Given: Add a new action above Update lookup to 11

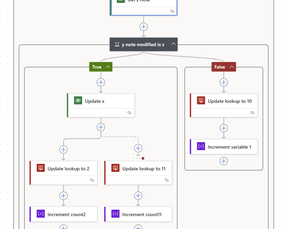Looking at the screenshot, I should click(x=138, y=148).
